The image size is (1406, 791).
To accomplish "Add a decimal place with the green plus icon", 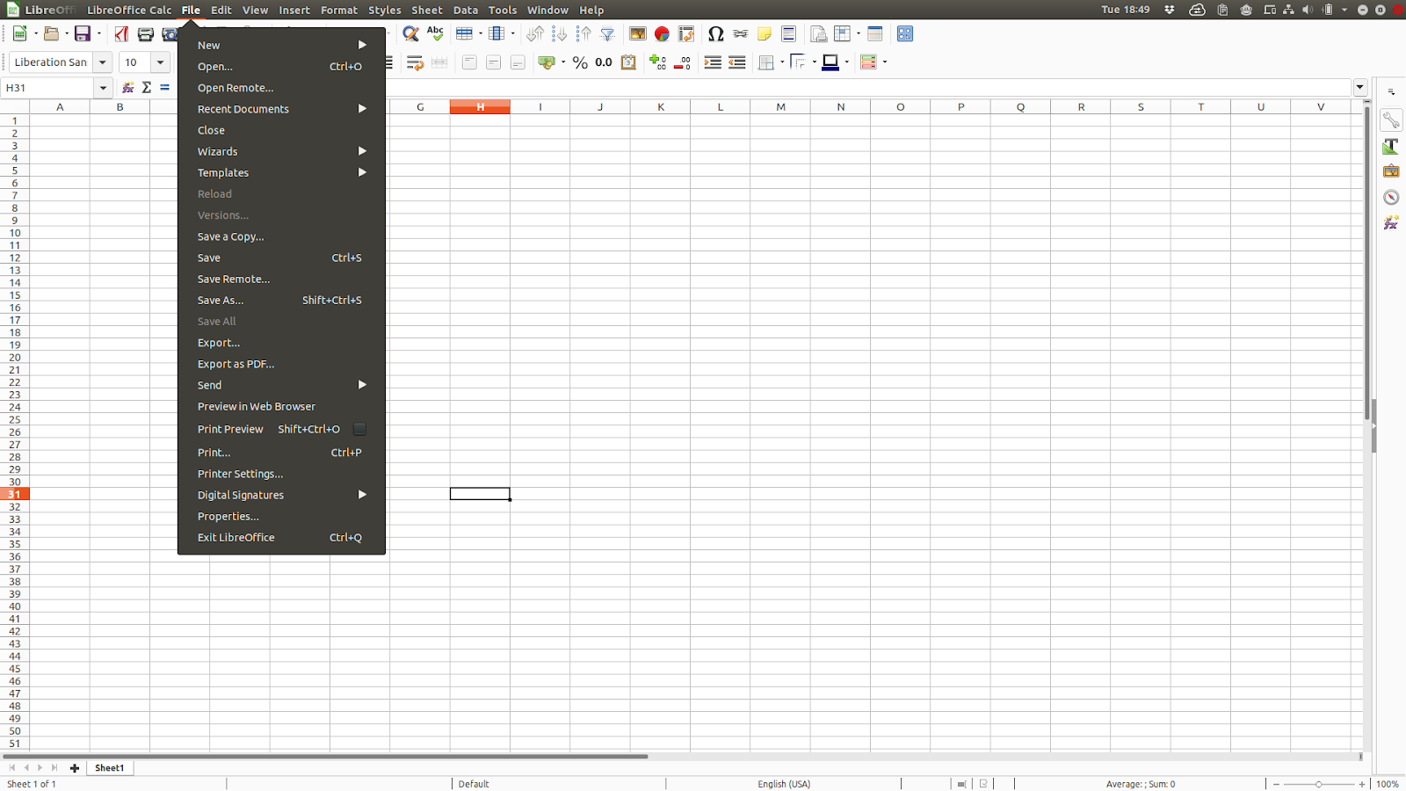I will 657,62.
